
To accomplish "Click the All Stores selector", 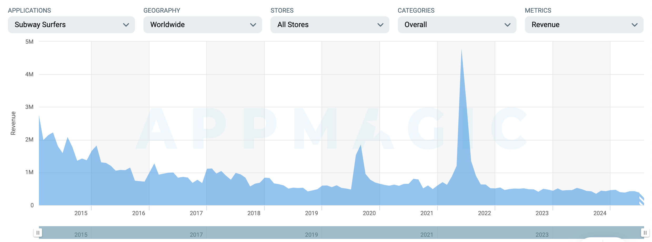I will pyautogui.click(x=329, y=24).
